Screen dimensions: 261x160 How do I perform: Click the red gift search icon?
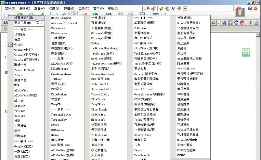tap(242, 23)
